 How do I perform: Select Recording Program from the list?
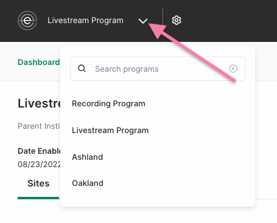(x=108, y=104)
